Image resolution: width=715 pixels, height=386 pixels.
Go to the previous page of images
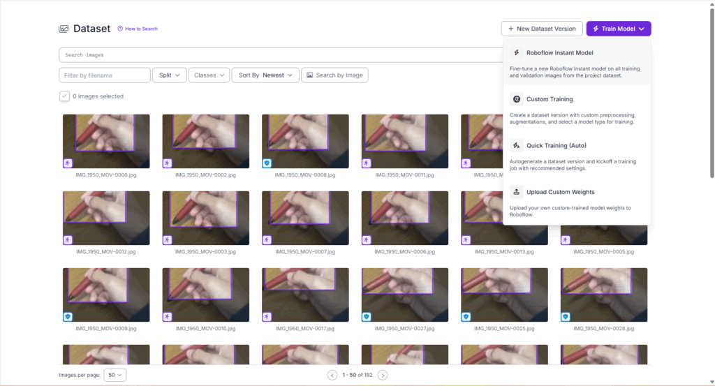332,375
